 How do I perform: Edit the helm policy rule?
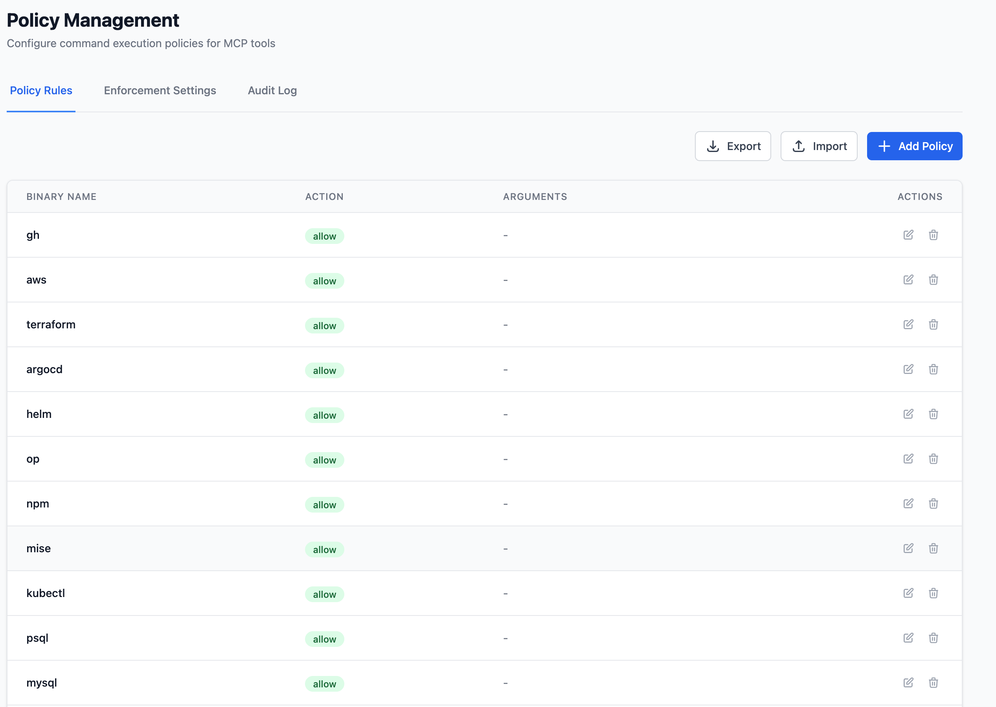(x=908, y=414)
